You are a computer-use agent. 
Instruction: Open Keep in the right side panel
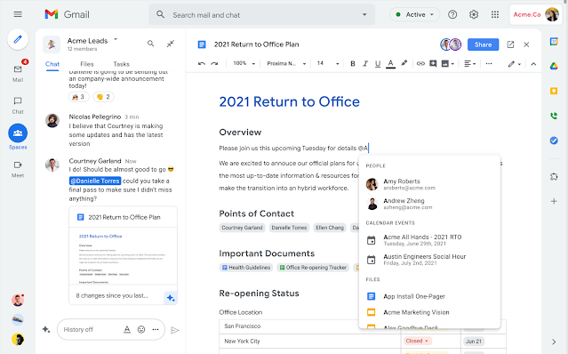554,91
